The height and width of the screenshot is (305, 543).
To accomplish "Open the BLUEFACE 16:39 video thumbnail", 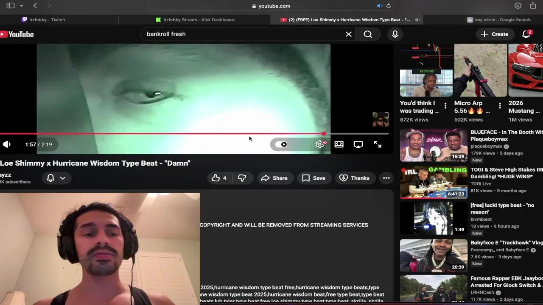I will pyautogui.click(x=434, y=145).
